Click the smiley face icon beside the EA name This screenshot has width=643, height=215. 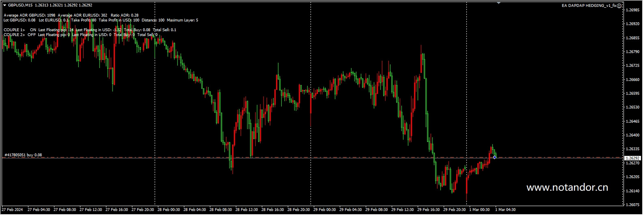click(x=619, y=6)
